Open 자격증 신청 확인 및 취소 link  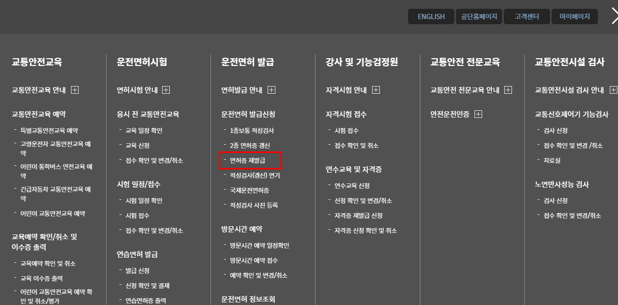[365, 231]
